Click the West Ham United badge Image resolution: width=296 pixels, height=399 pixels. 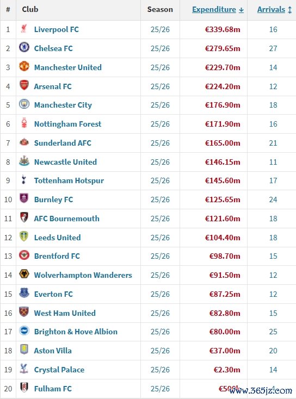coord(24,311)
